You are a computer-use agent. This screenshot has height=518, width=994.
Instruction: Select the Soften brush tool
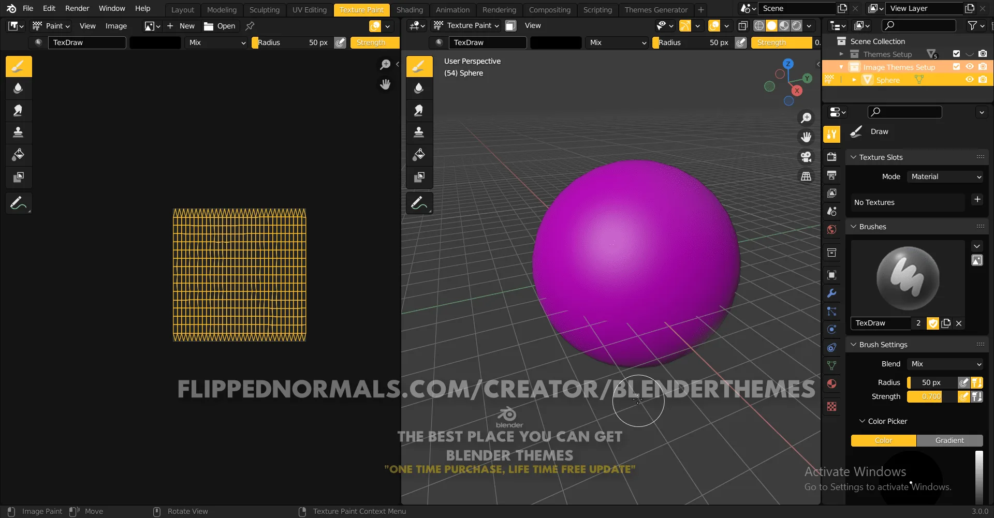[19, 88]
